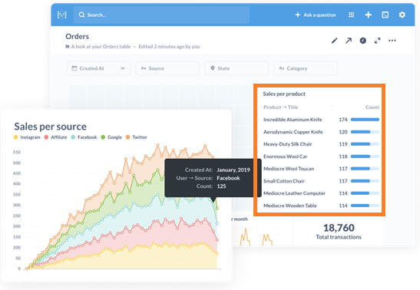This screenshot has height=290, width=420.
Task: Sort by Product → Title column header
Action: [280, 107]
